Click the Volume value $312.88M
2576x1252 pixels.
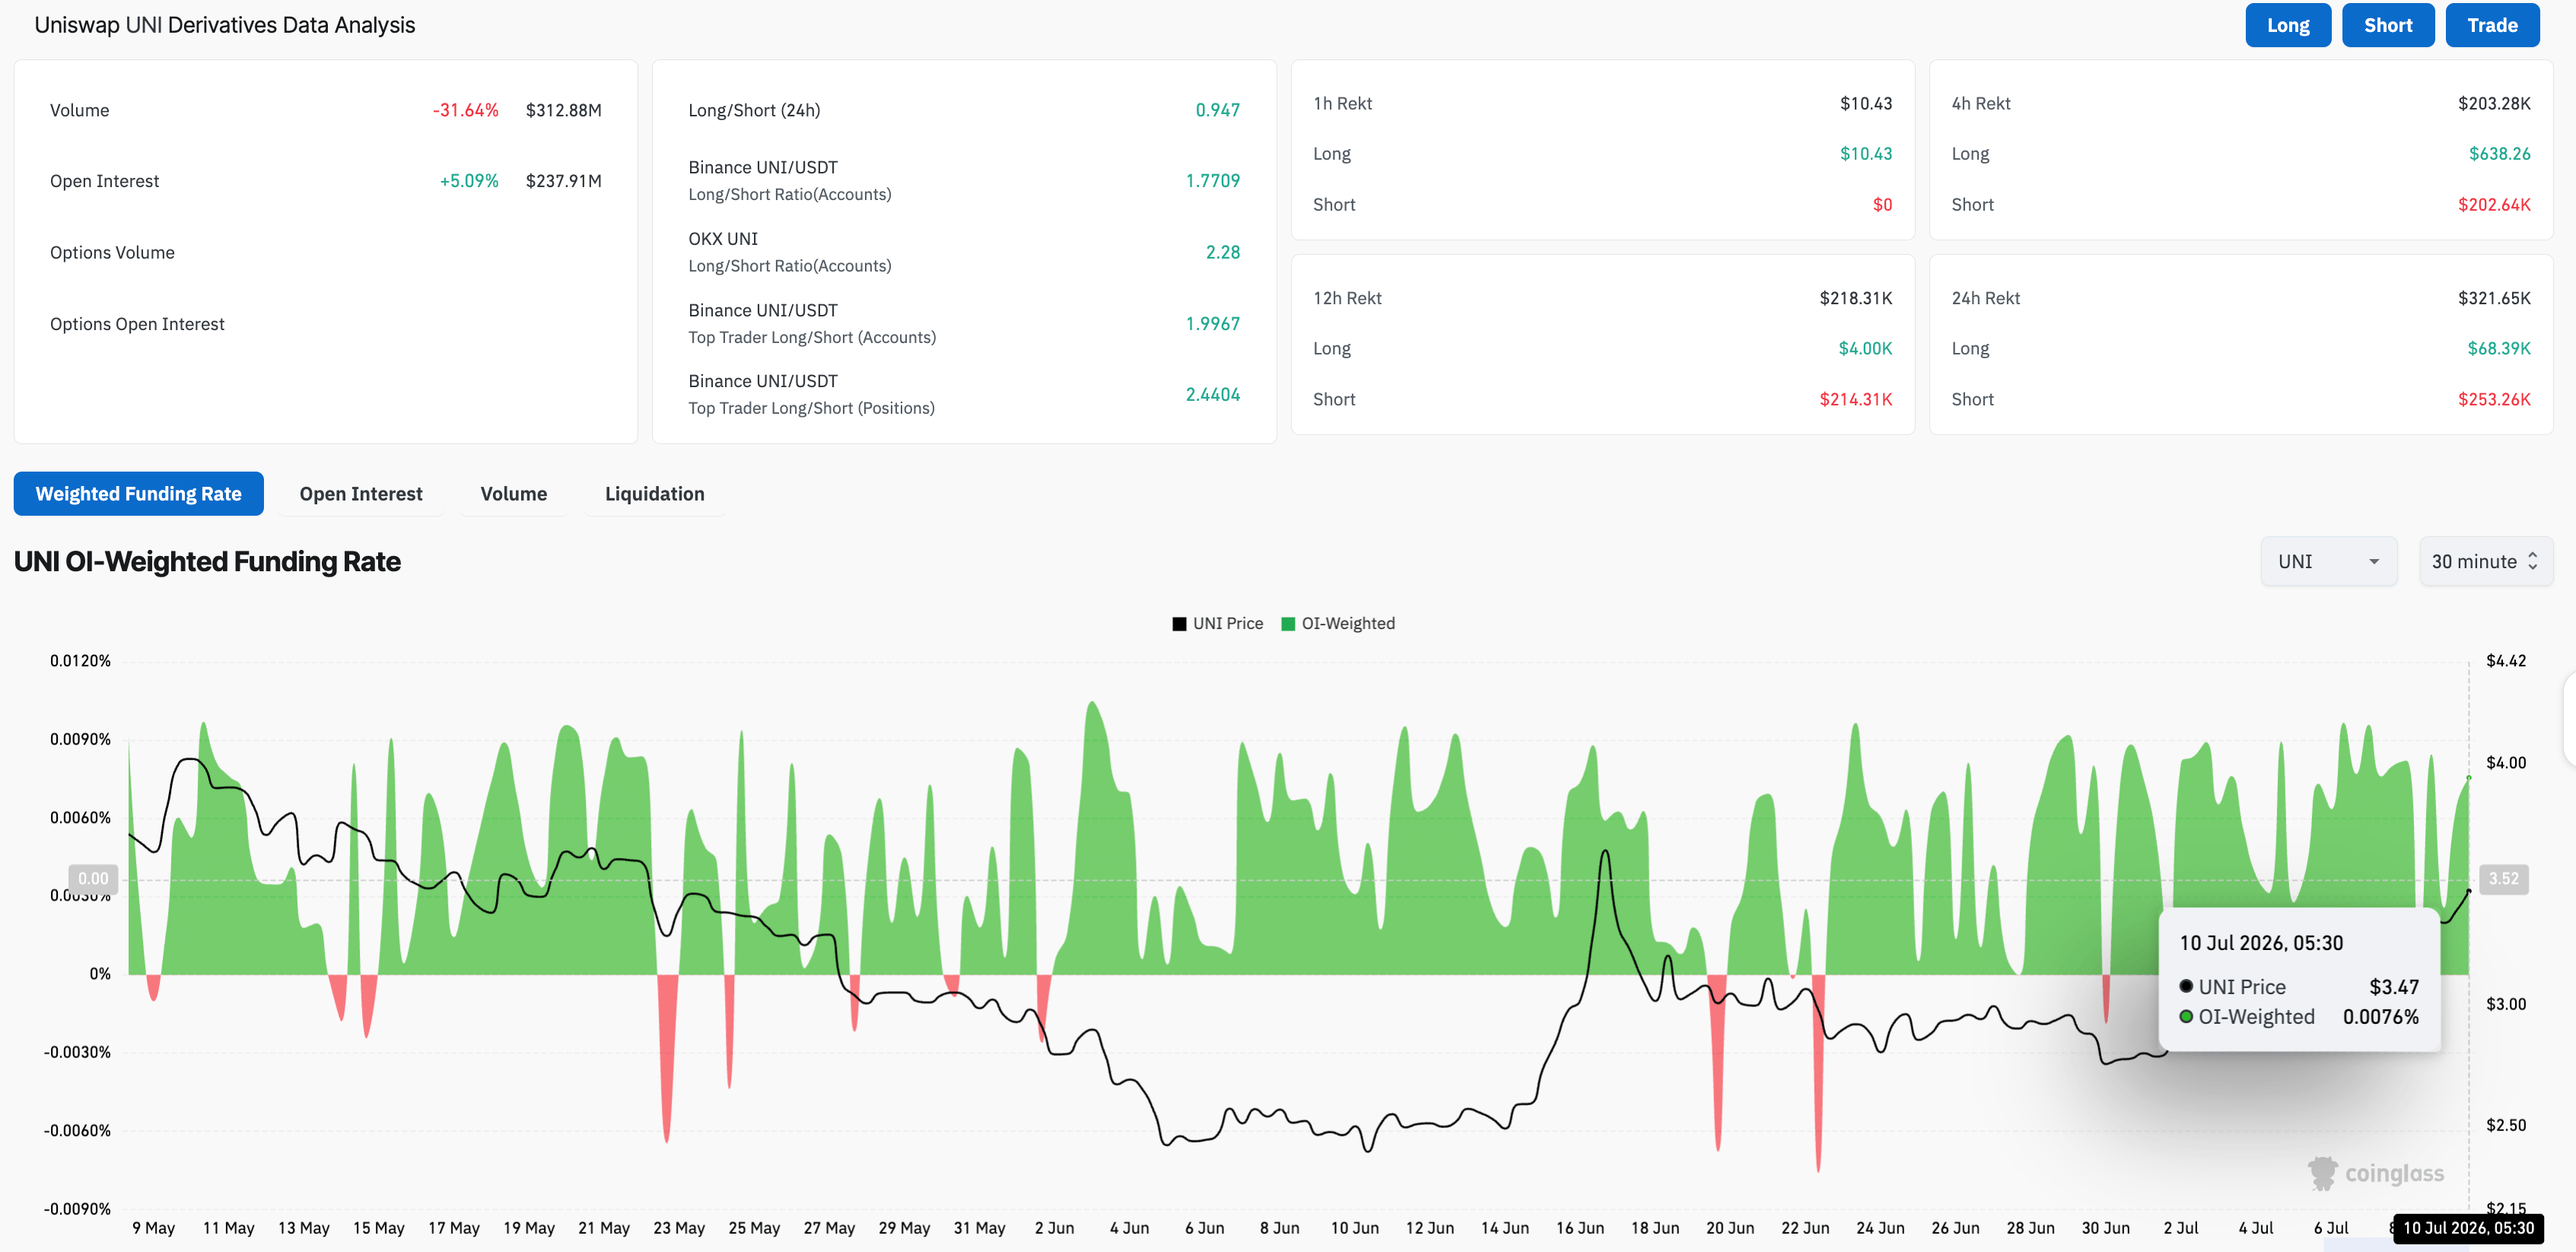point(563,110)
